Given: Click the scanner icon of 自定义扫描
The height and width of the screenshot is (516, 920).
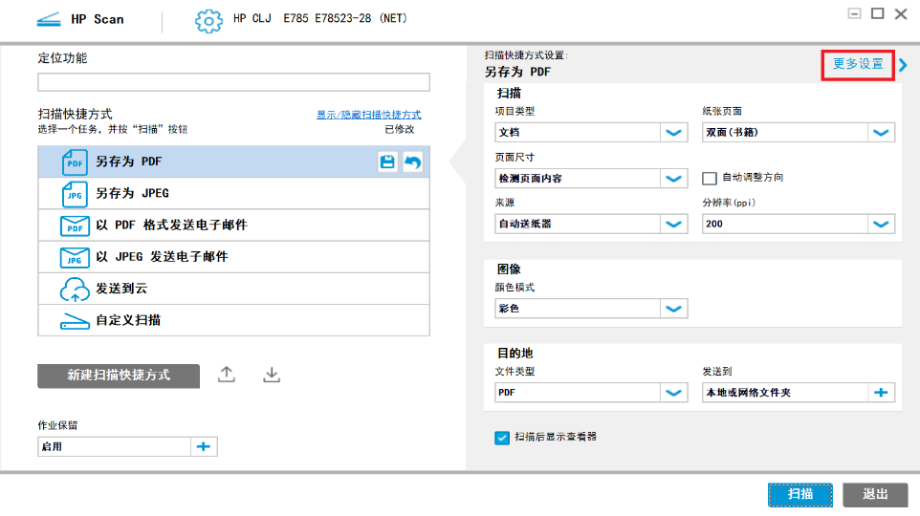Looking at the screenshot, I should [75, 321].
